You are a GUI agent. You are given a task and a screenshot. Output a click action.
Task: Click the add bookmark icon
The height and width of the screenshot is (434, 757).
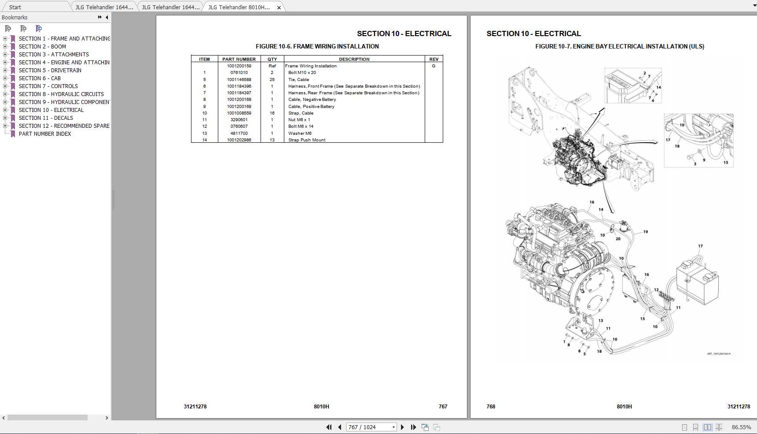23,29
